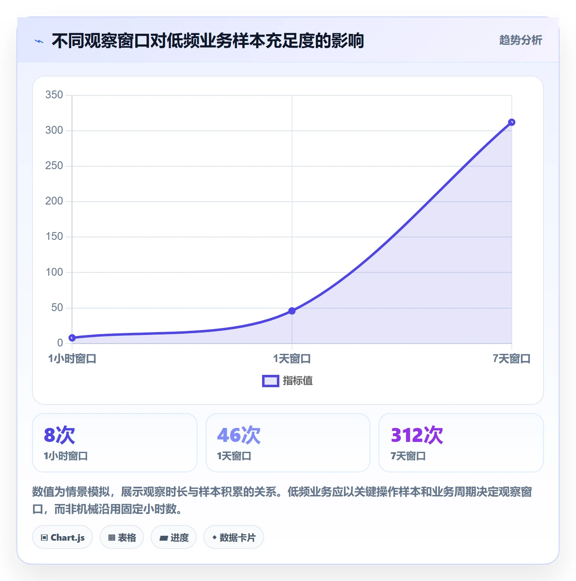Viewport: 576px width, 581px height.
Task: Toggle the 指标值 legend color box
Action: point(271,381)
